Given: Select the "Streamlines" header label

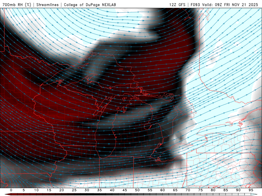Looking at the screenshot, I should (x=47, y=5).
